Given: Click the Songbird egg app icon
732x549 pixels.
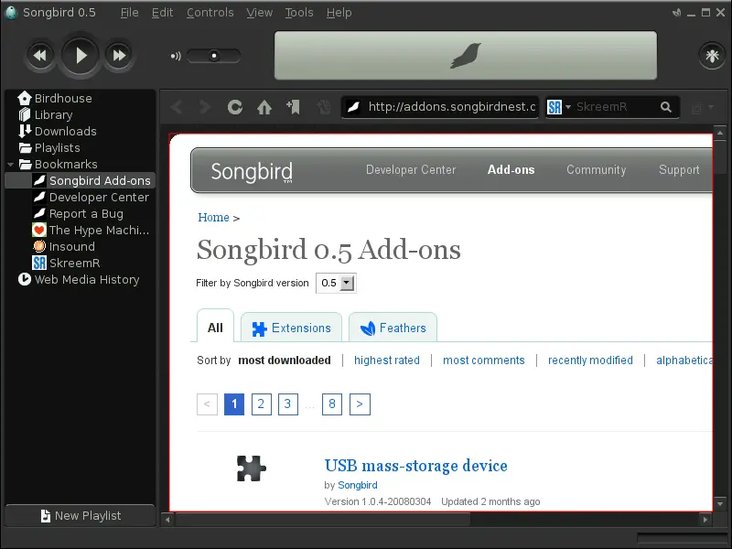Looking at the screenshot, I should pyautogui.click(x=11, y=13).
